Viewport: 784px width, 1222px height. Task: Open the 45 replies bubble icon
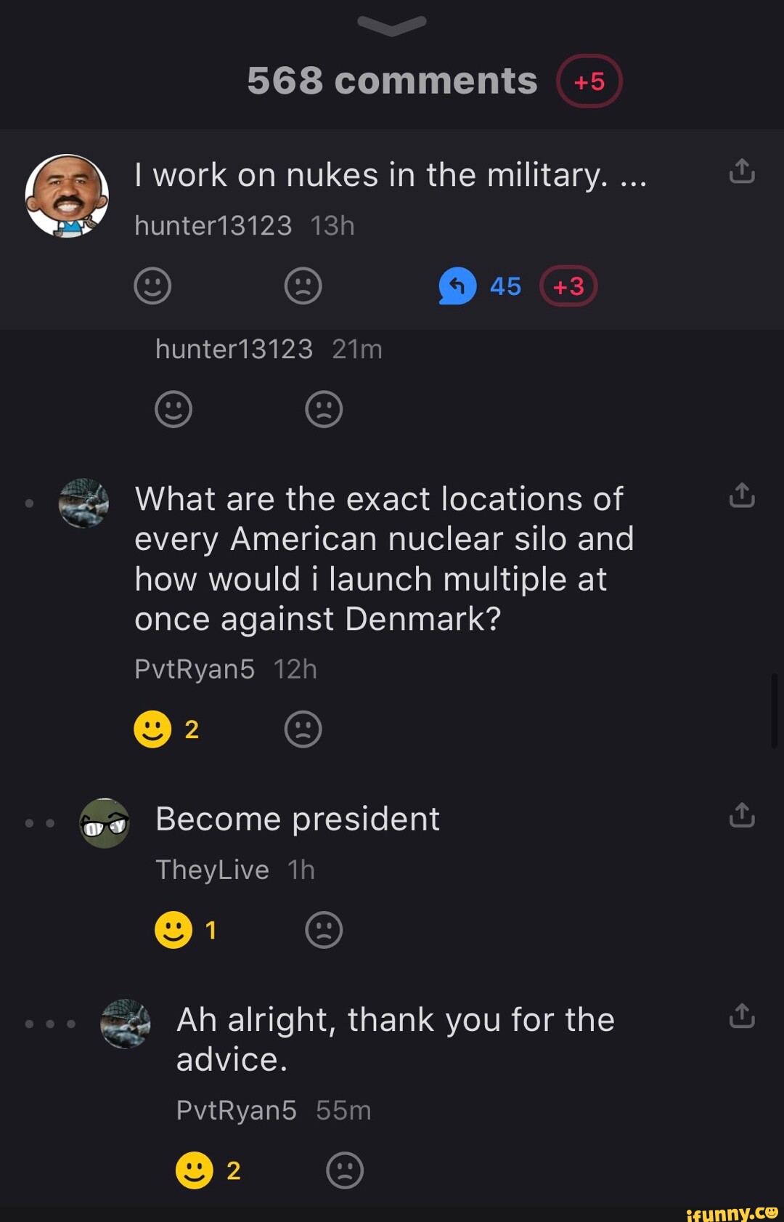point(457,286)
